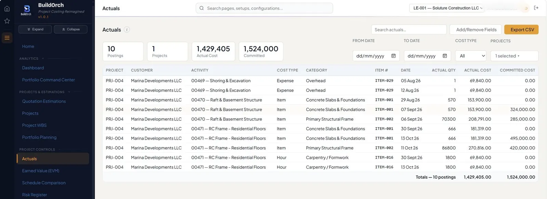
Task: Click the From Date input
Action: [x=376, y=56]
